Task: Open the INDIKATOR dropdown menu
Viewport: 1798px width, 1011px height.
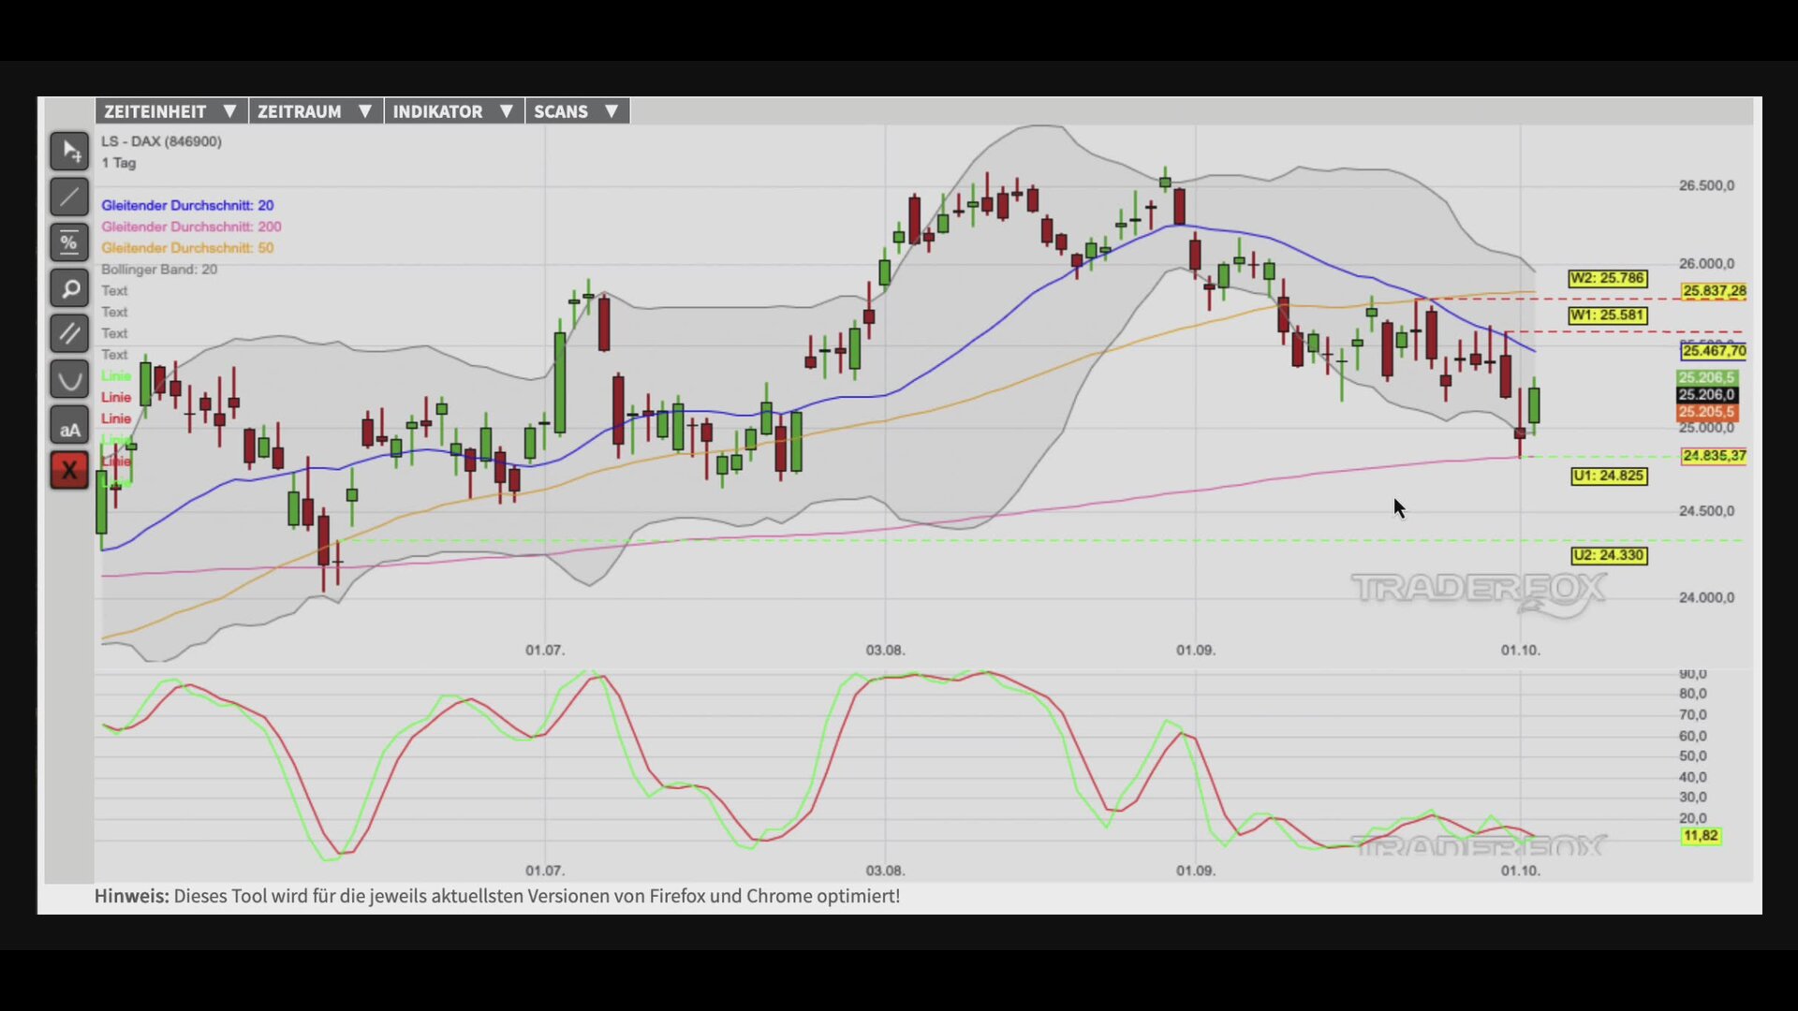Action: click(x=454, y=111)
